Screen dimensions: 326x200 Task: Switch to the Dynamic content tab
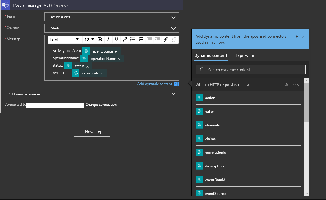[x=211, y=56]
